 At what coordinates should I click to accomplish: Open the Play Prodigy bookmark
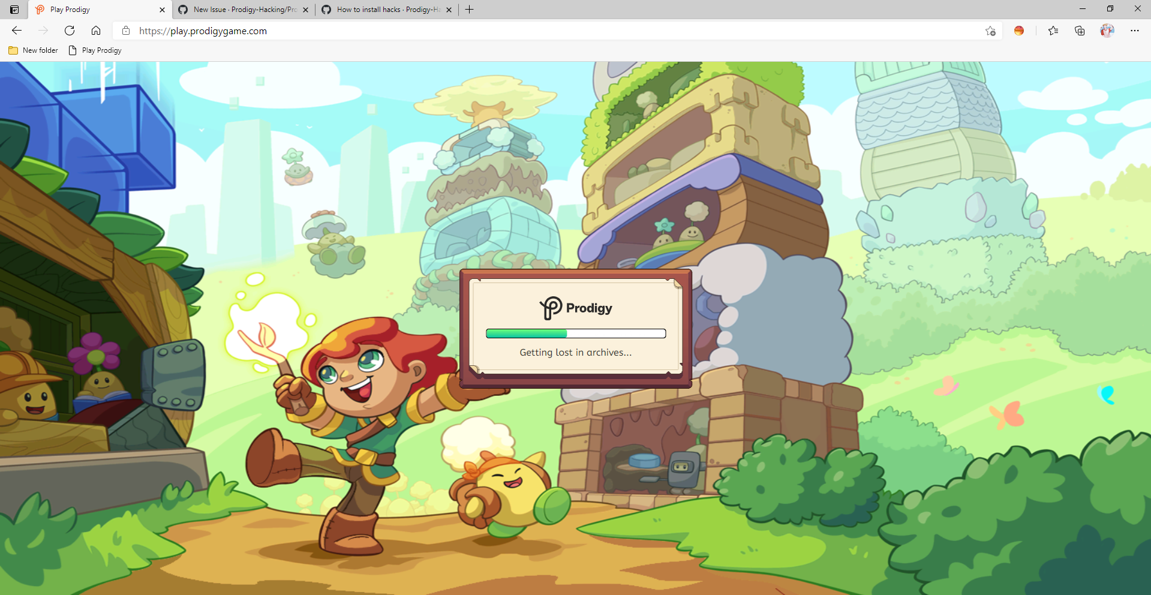(x=95, y=50)
